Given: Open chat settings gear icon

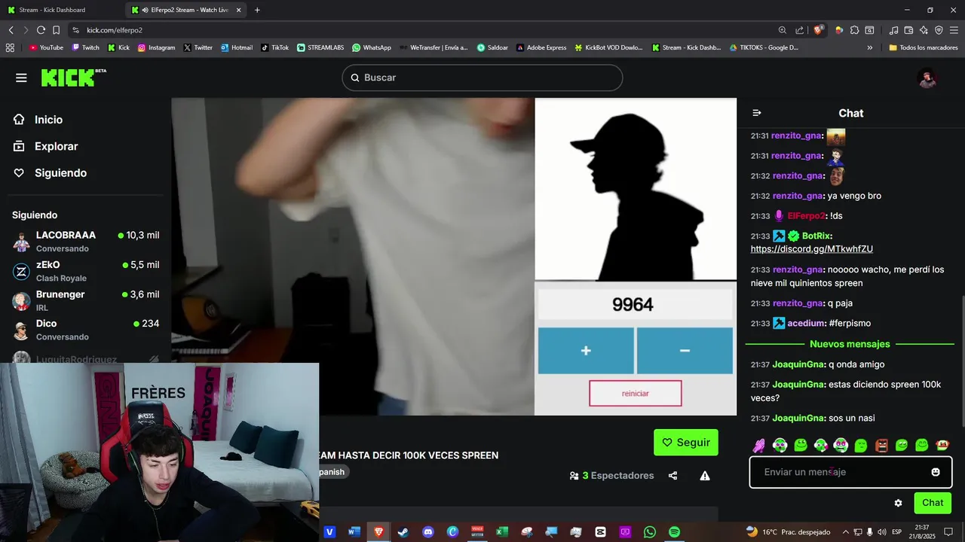Looking at the screenshot, I should point(898,503).
